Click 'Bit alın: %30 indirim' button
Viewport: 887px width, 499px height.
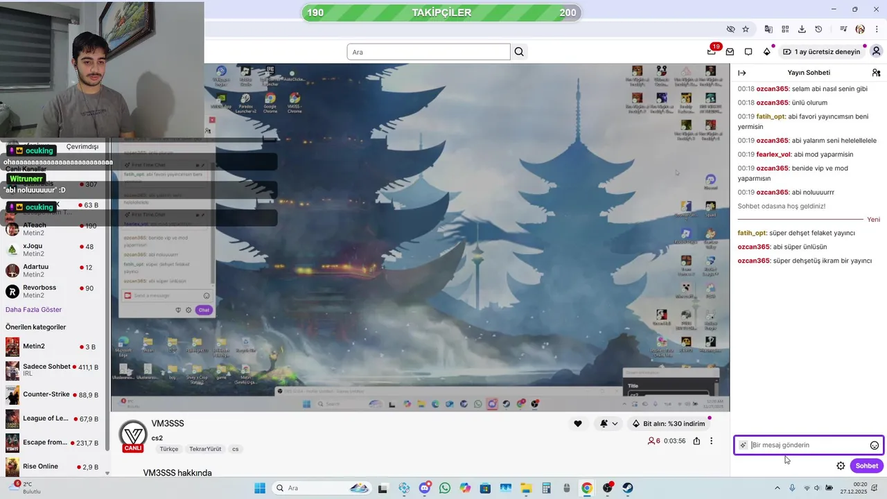(669, 423)
